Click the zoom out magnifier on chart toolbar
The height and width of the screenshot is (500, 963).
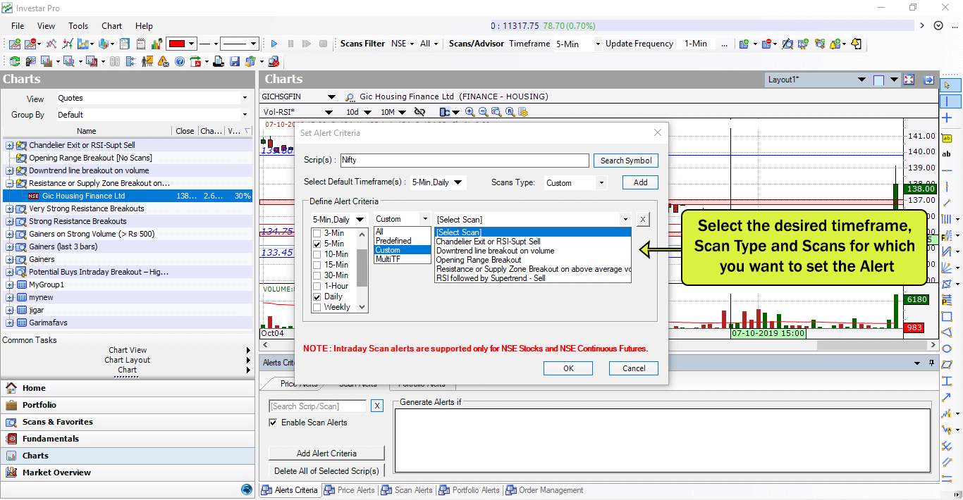point(483,112)
